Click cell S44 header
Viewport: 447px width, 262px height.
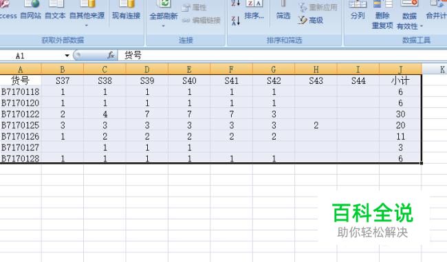click(358, 80)
